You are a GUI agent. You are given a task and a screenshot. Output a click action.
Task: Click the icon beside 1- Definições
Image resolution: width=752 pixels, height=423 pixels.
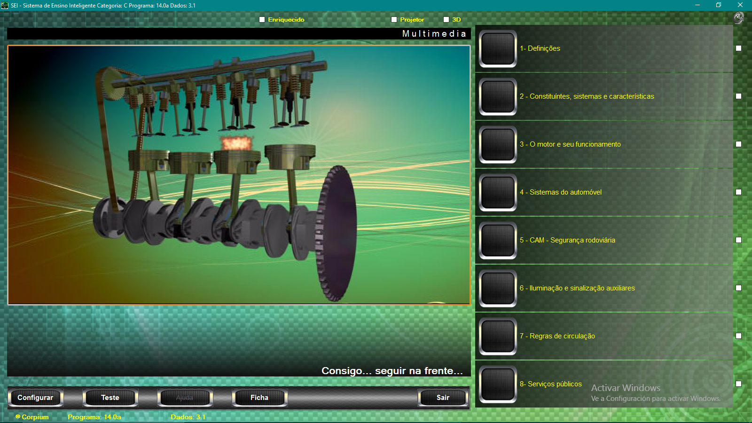[498, 49]
